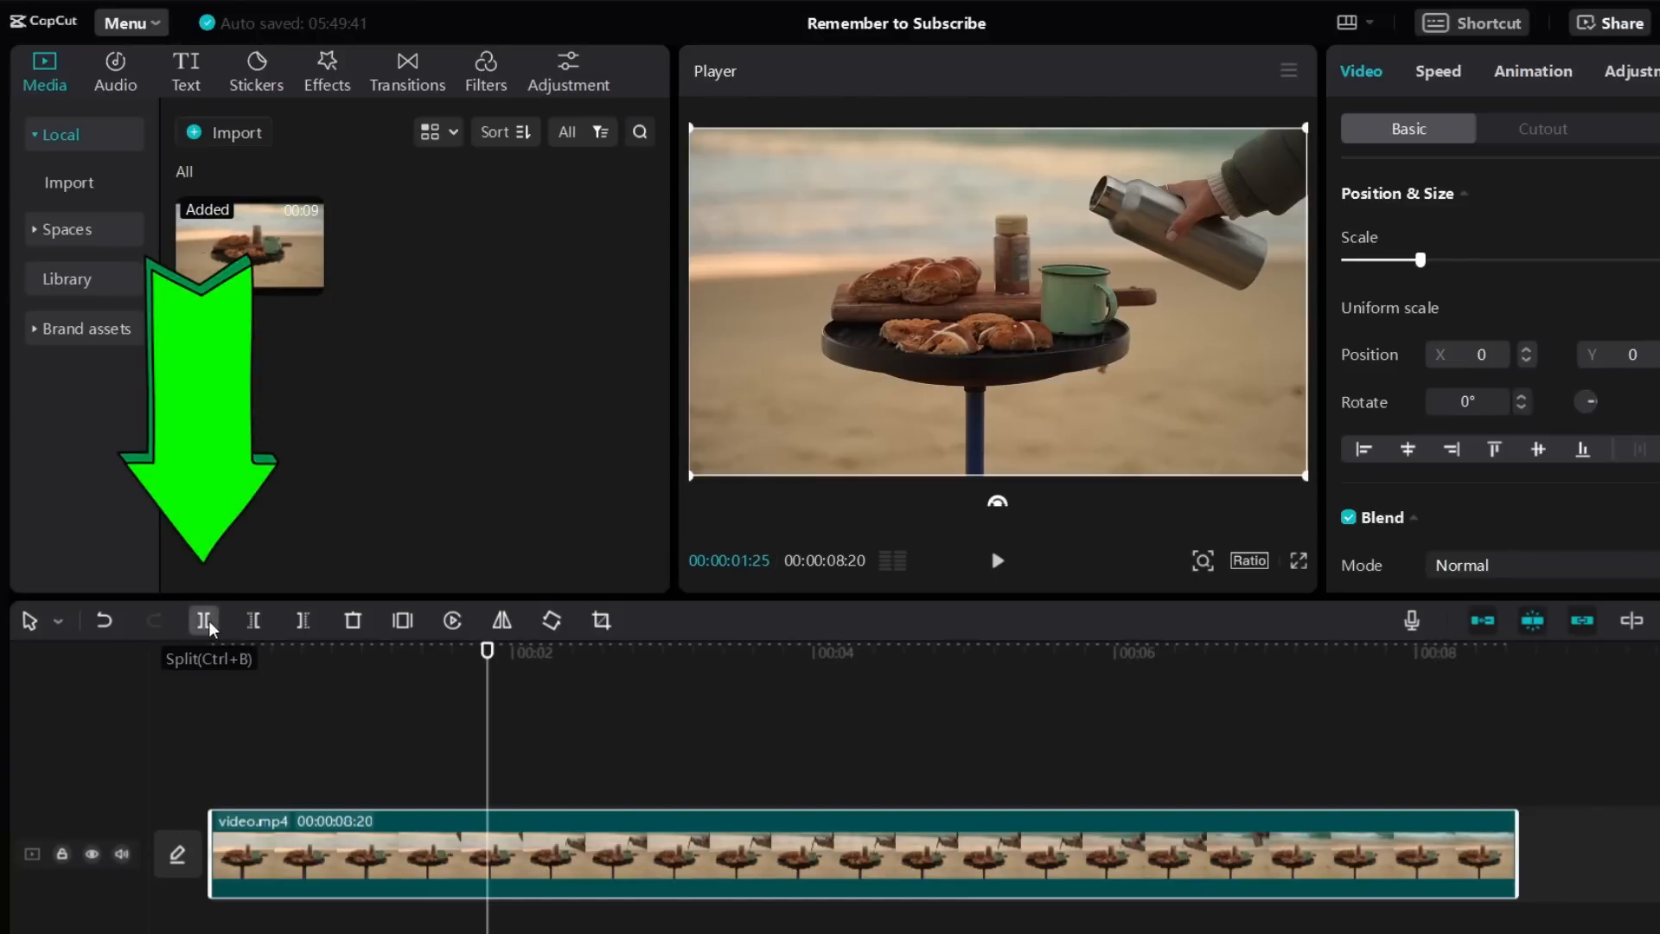Align clip horizontally centered

coord(1408,449)
